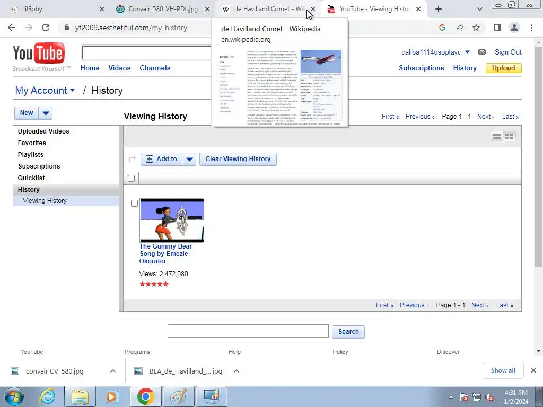Open a new browser tab
This screenshot has height=407, width=543.
tap(439, 9)
